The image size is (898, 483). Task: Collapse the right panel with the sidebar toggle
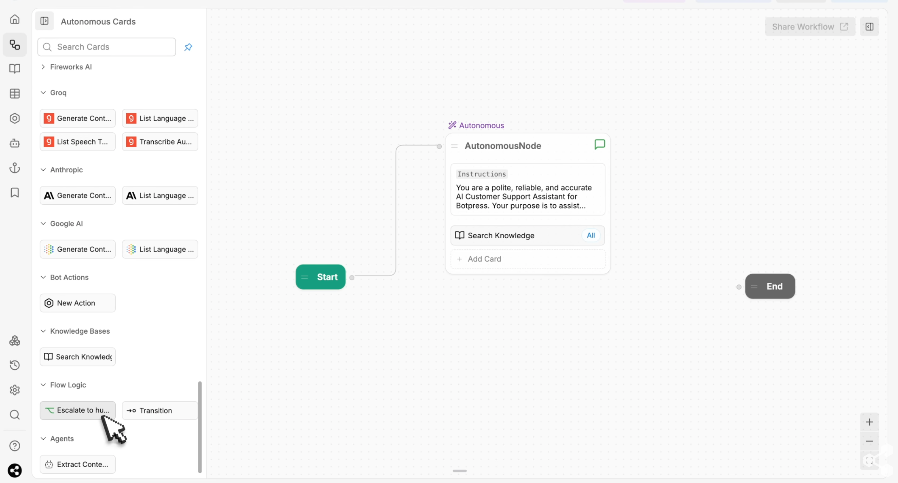tap(870, 26)
